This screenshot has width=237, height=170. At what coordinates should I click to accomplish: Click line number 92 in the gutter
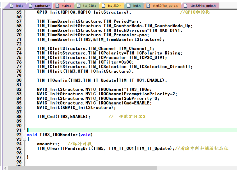[x=19, y=135]
